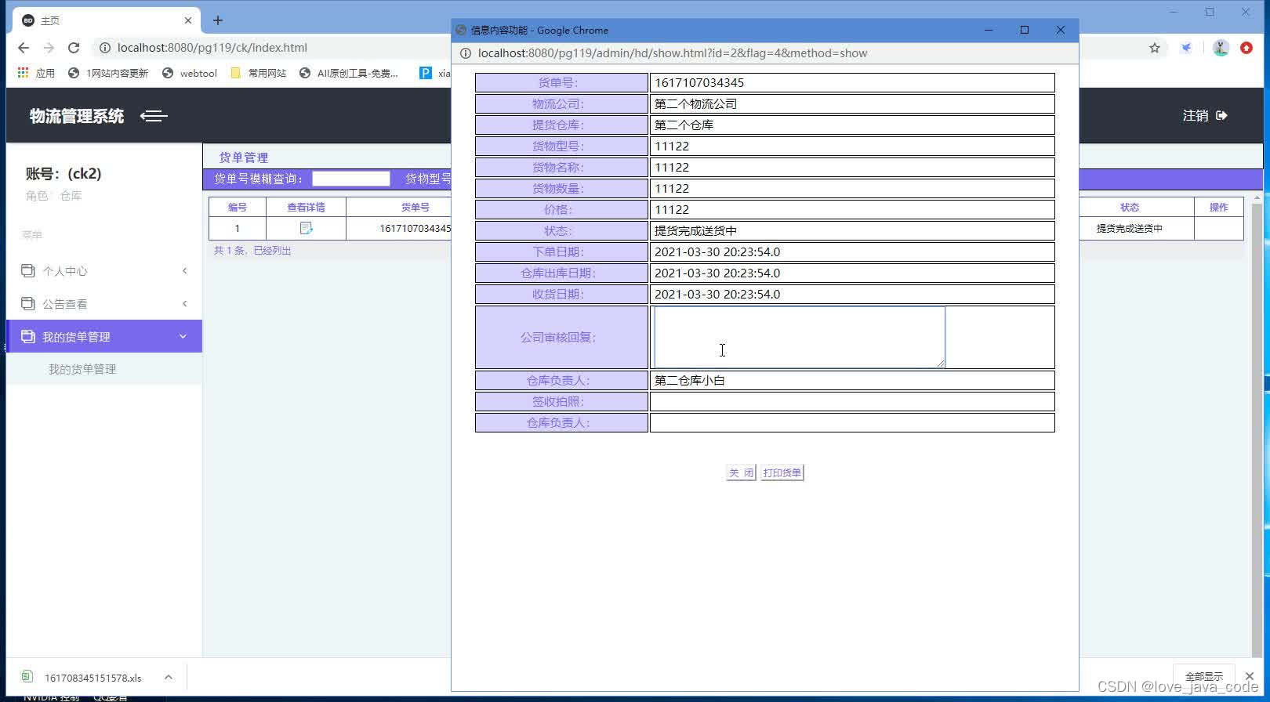This screenshot has width=1270, height=702.
Task: Click the 仓库出库日期 value field
Action: click(x=852, y=273)
